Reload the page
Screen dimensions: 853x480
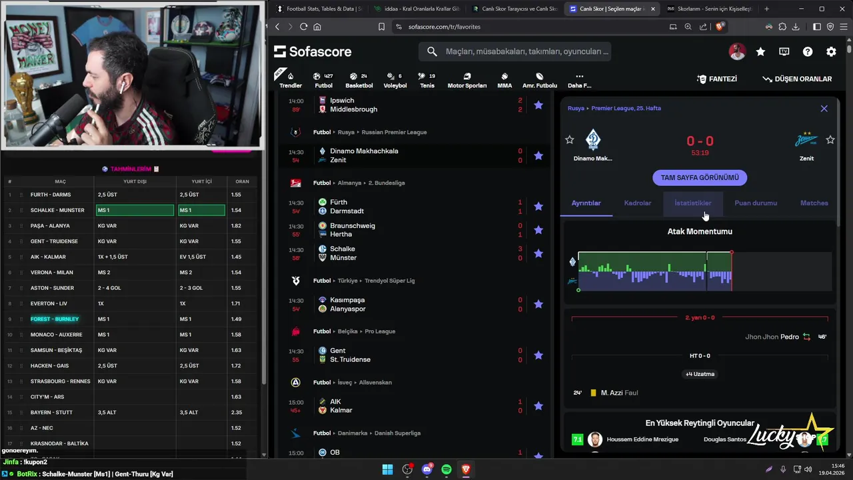[304, 27]
